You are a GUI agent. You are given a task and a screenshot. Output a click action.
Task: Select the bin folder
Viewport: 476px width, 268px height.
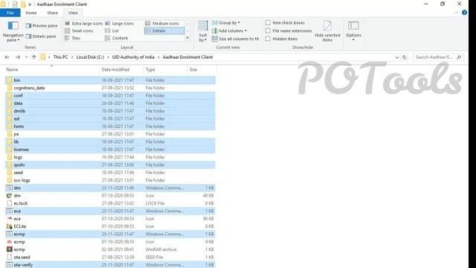coord(110,80)
